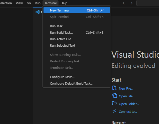
Task: Open the sidebar three-dot more actions
Action: pos(27,12)
